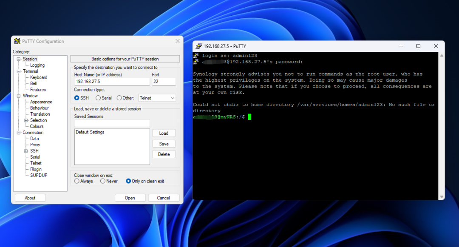Expand the SSH tree node

(26, 151)
